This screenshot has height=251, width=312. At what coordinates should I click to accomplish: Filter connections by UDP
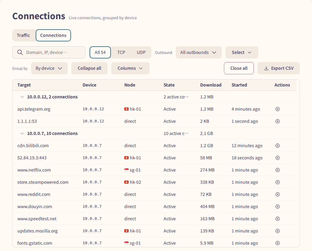click(141, 52)
